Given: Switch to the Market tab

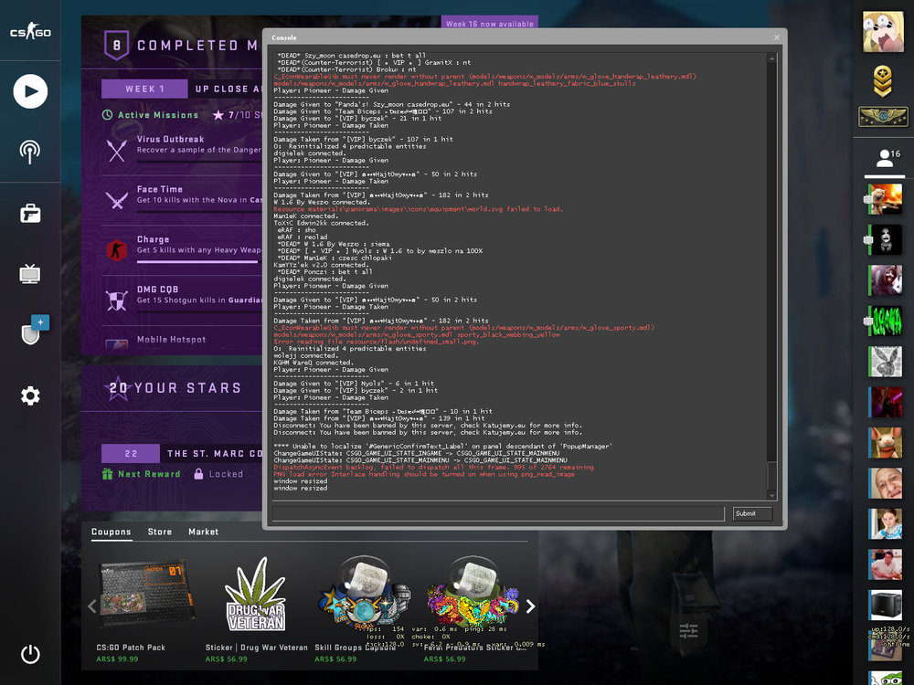Looking at the screenshot, I should [204, 532].
